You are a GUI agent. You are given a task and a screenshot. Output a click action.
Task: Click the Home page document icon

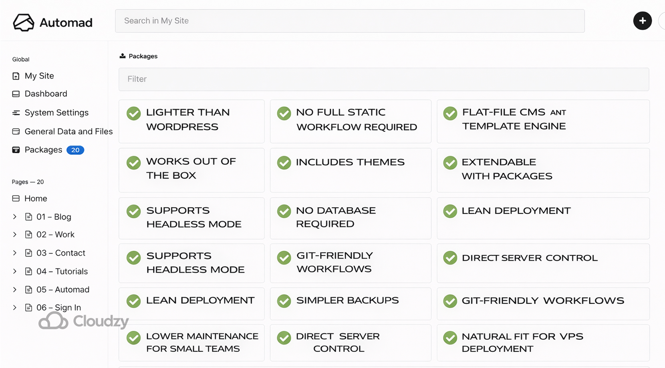click(16, 198)
